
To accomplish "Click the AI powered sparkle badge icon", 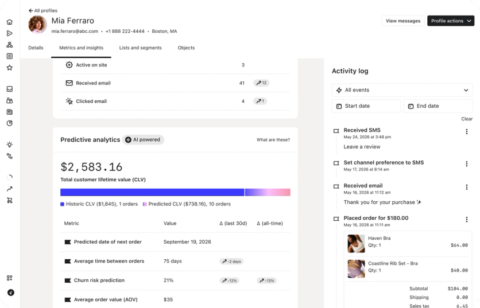I will click(128, 140).
